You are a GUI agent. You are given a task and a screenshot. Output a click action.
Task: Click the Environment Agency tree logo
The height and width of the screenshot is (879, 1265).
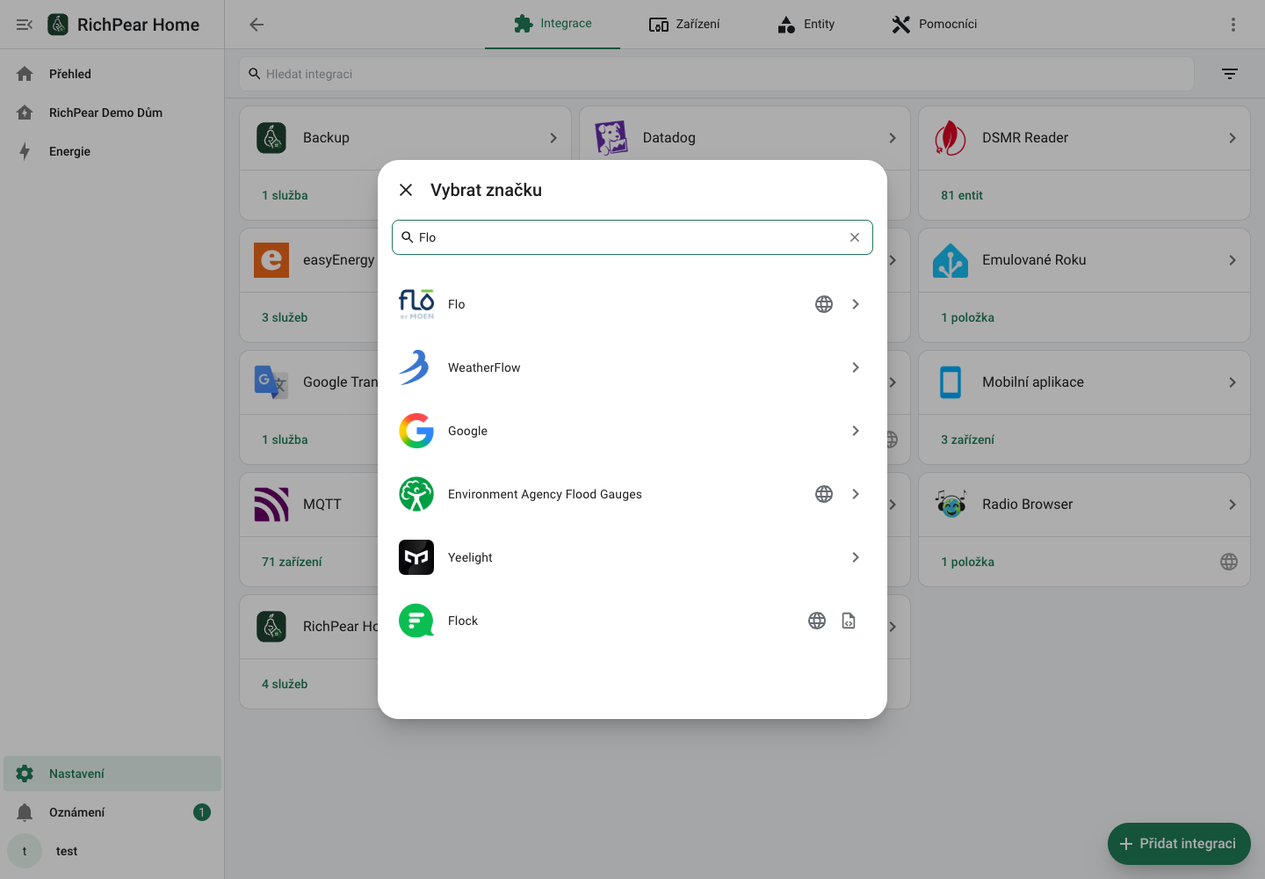click(416, 494)
